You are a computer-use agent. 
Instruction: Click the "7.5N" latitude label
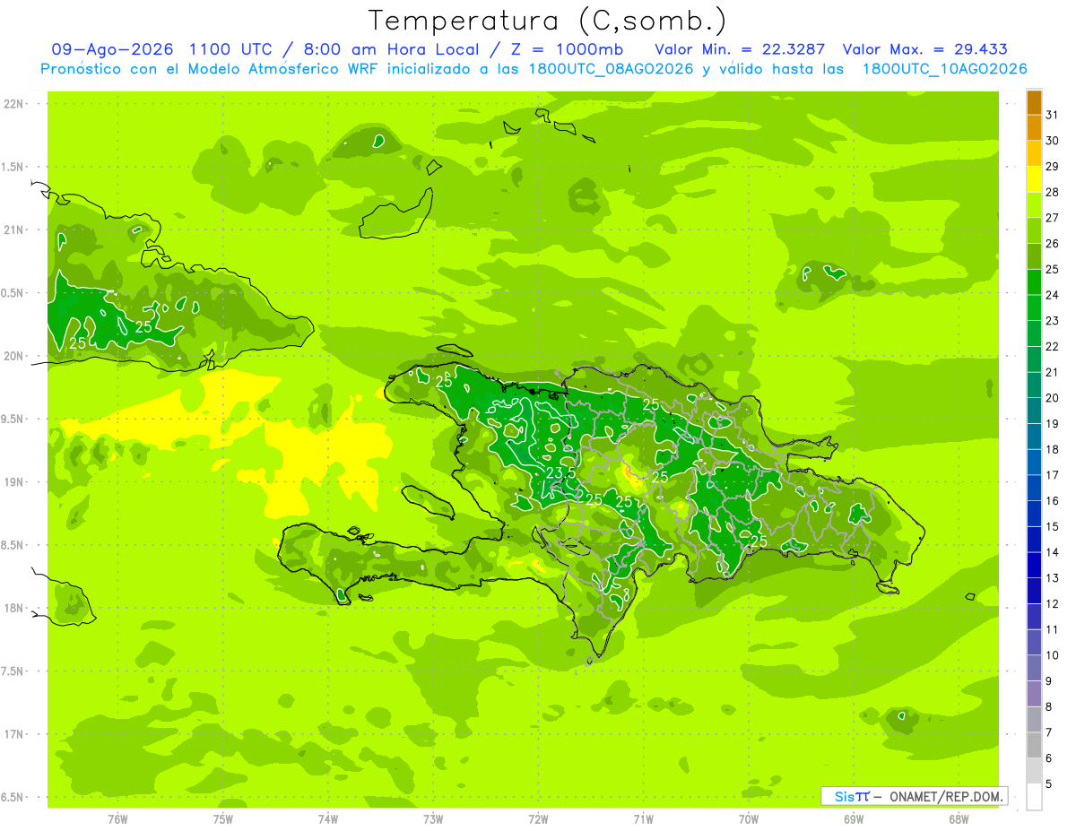[x=13, y=671]
